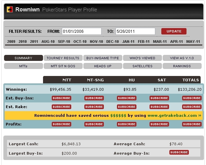This screenshot has width=206, height=165.
Task: Click Subscribe for MTT Profits
Action: pyautogui.click(x=61, y=124)
